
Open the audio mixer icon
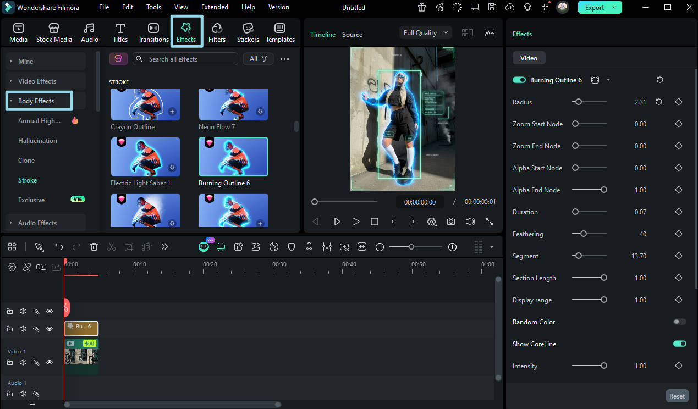[327, 247]
